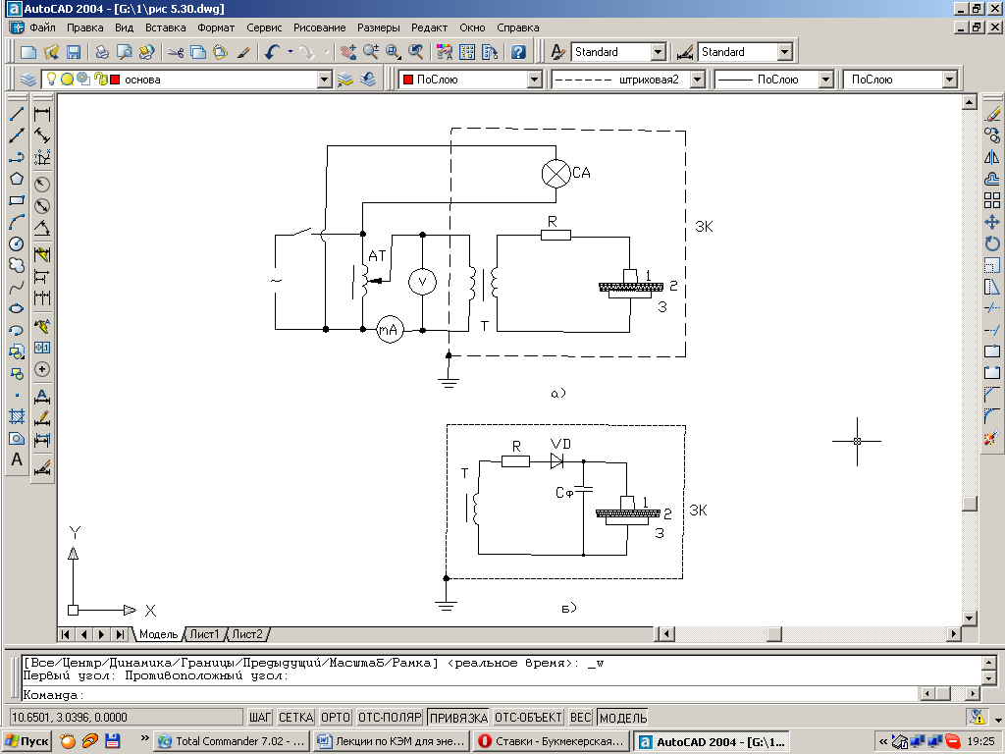This screenshot has height=754, width=1005.
Task: Click the Команда command line input
Action: pyautogui.click(x=470, y=694)
